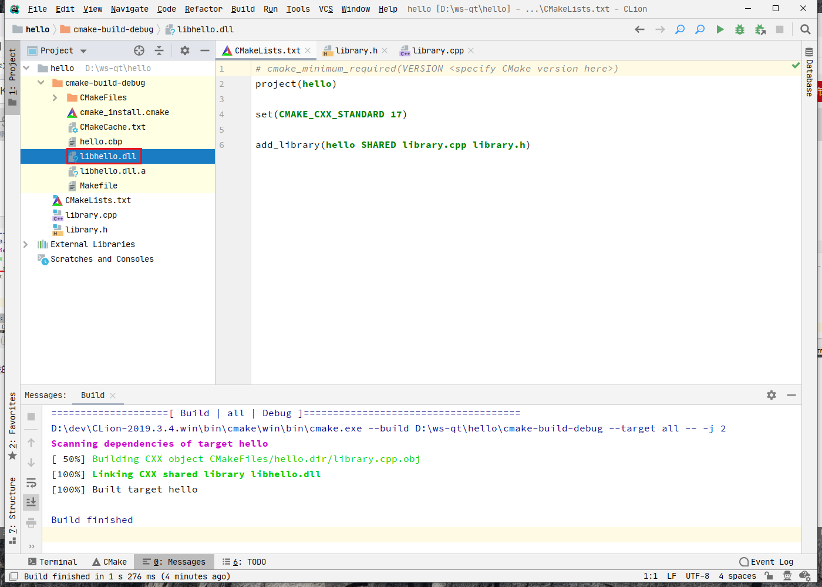Open the CMake tool window
Screen dimensions: 822x587
pos(109,562)
